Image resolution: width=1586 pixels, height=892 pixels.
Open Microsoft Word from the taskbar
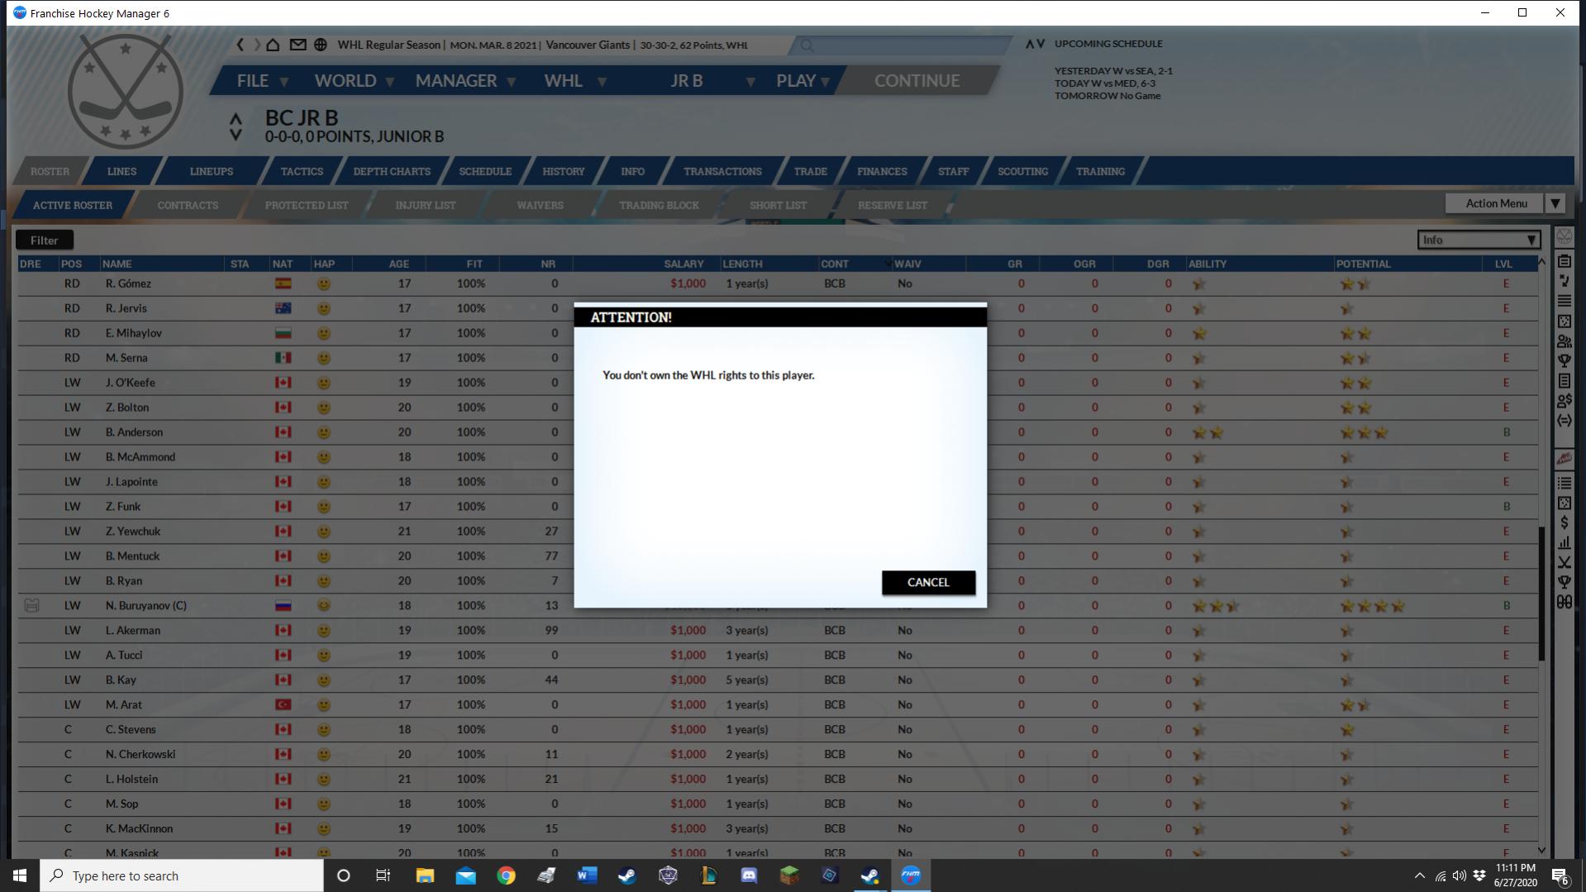[x=587, y=875]
